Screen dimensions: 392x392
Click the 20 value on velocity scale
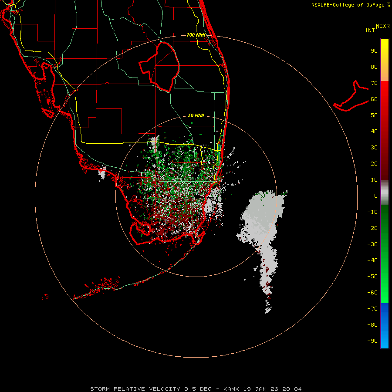tap(374, 164)
